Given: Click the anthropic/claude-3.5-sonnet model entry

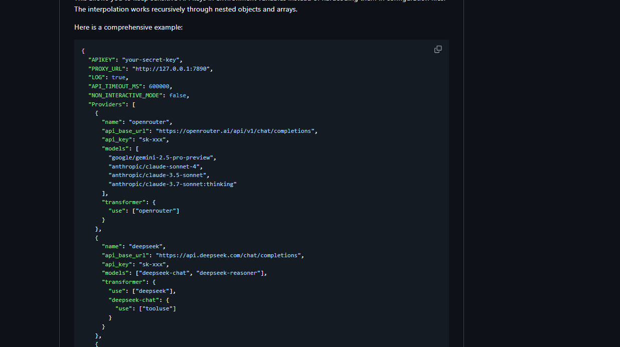Looking at the screenshot, I should [x=157, y=175].
